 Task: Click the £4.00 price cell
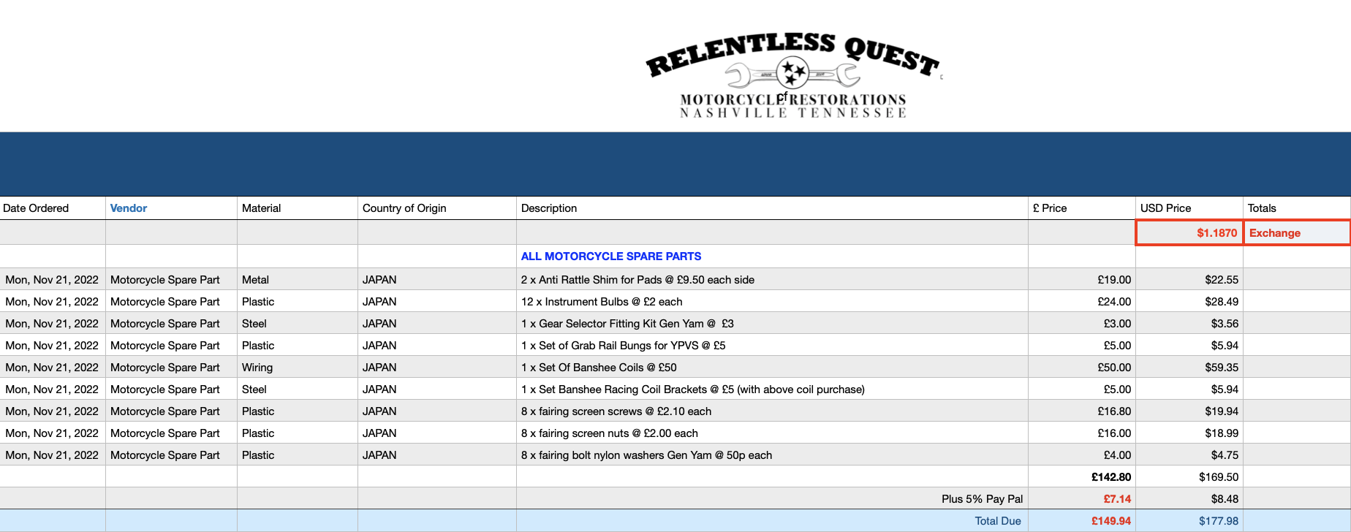point(1081,455)
